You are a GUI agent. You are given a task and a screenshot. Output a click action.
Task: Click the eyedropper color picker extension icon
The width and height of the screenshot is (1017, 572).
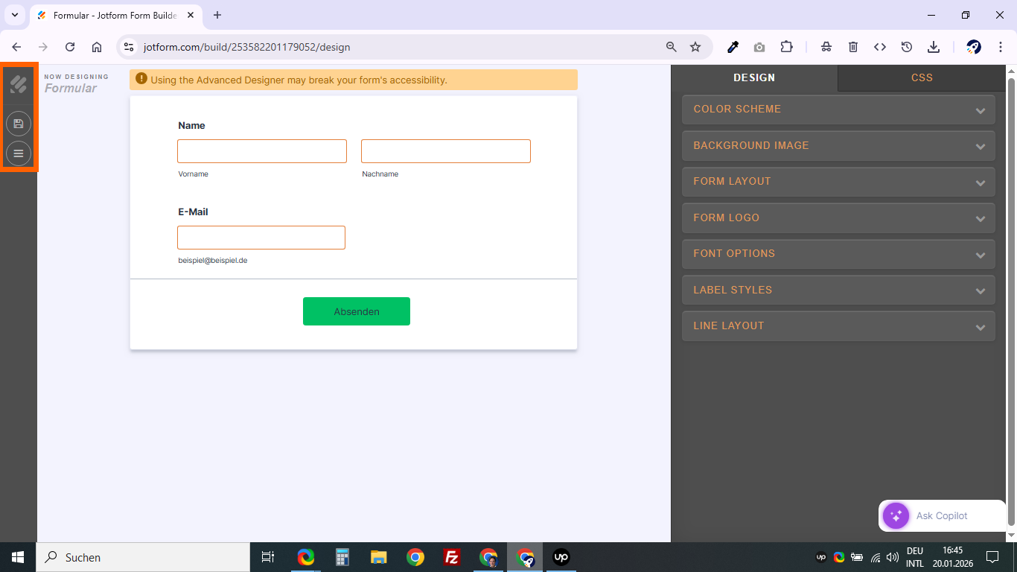733,47
